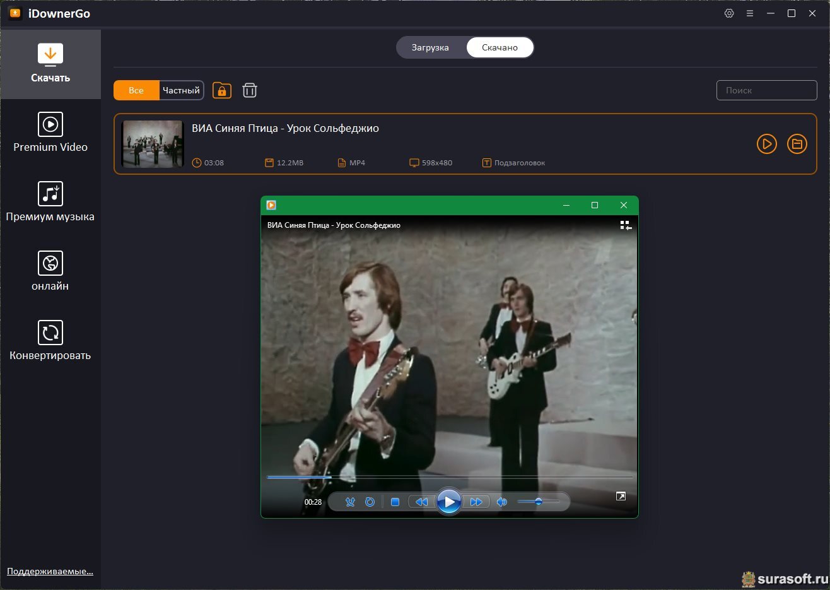Viewport: 830px width, 590px height.
Task: Maximize the media player window
Action: tap(594, 205)
